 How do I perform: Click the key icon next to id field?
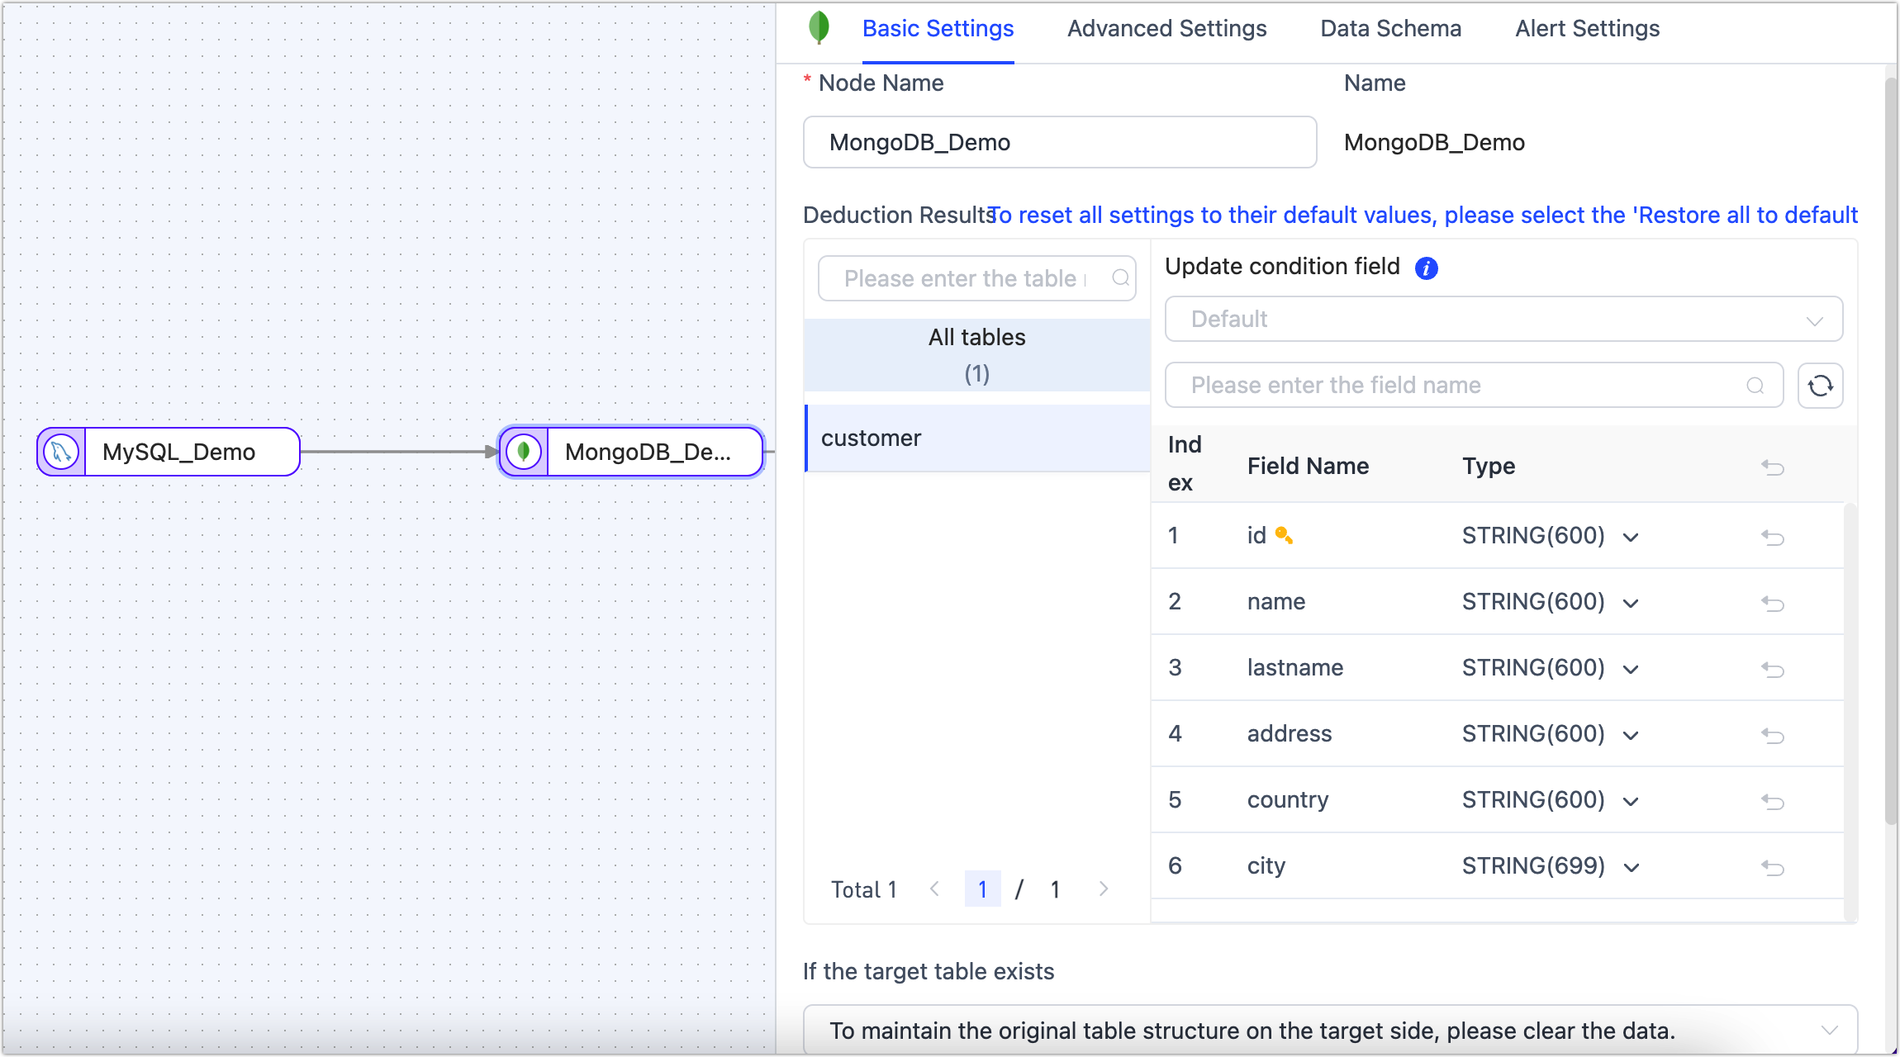1285,535
